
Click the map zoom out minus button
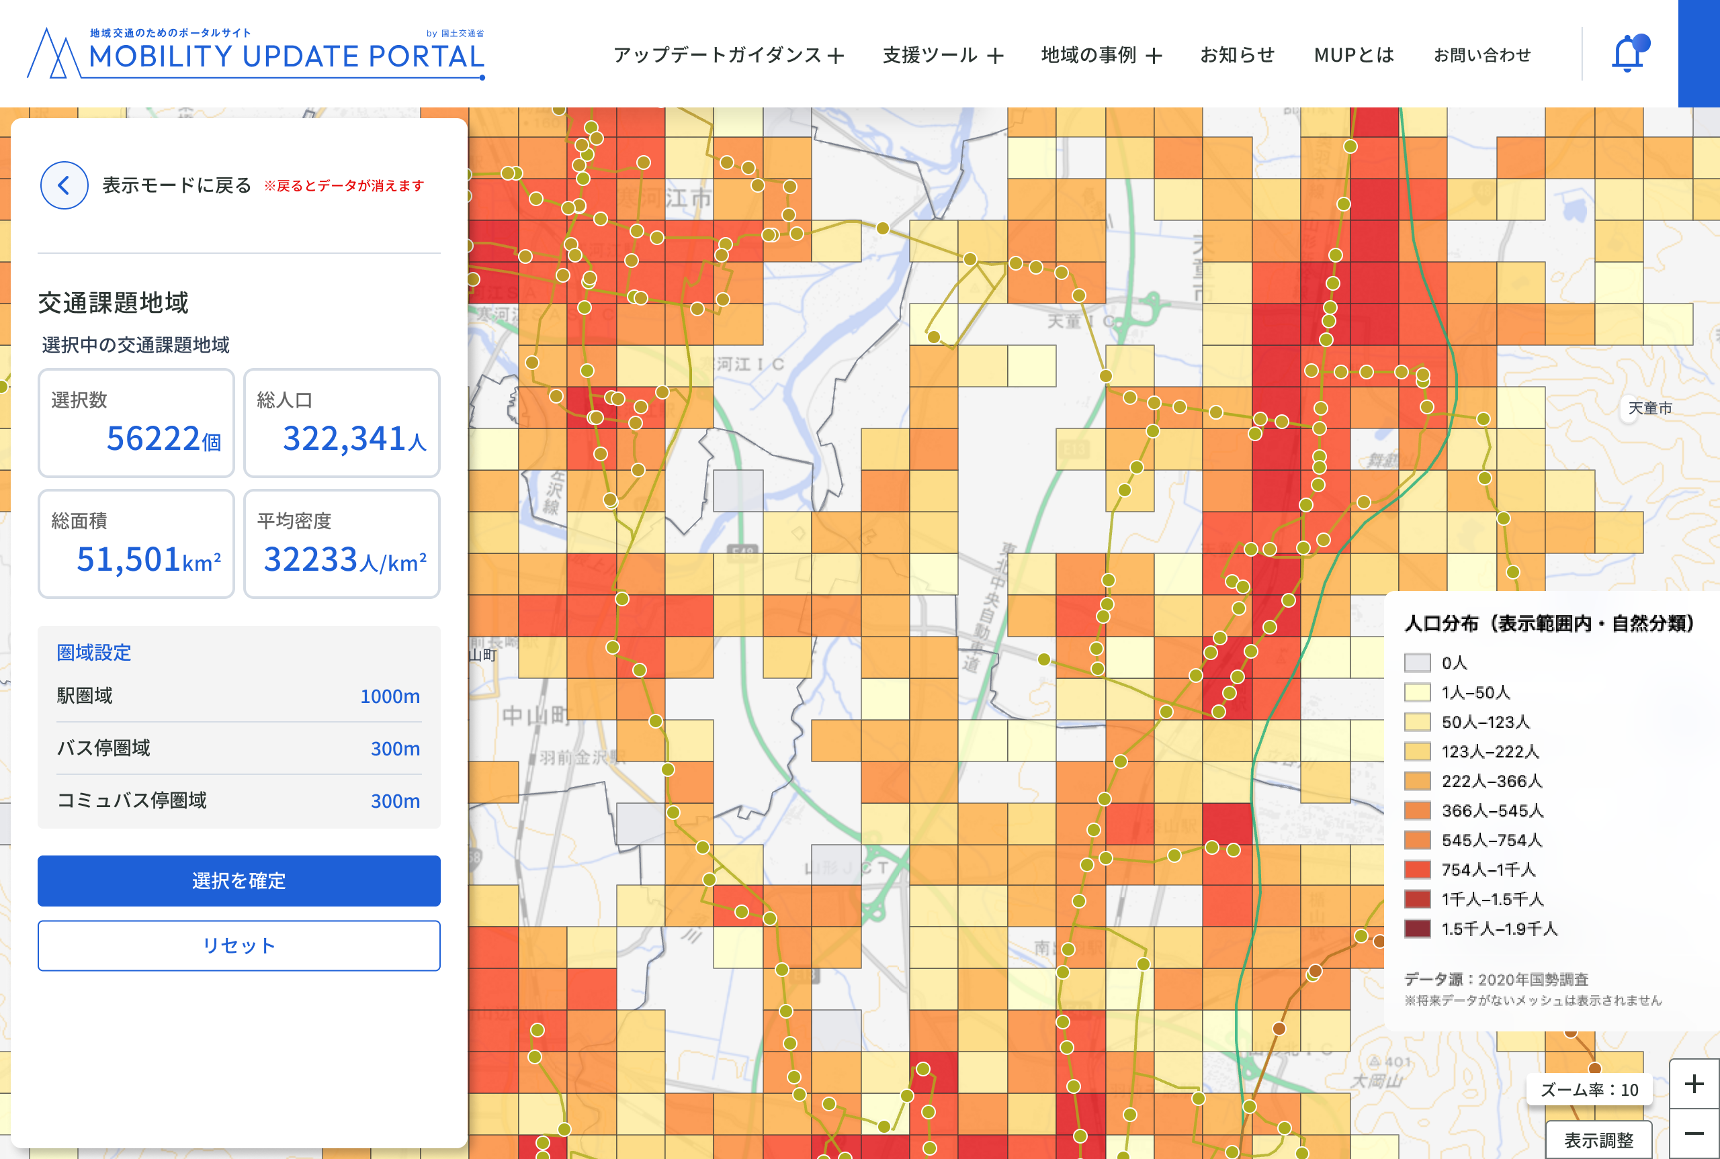pos(1693,1133)
